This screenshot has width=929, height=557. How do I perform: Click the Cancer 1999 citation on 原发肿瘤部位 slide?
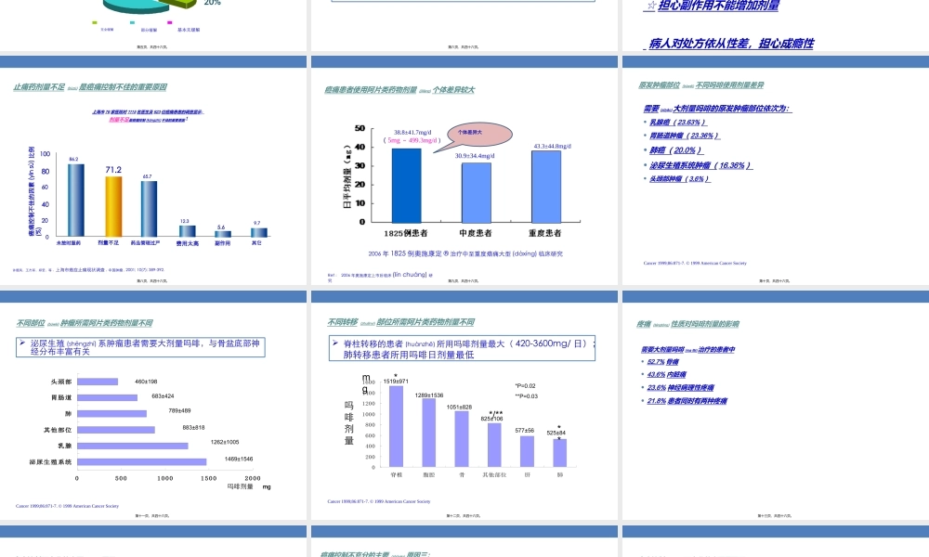pos(695,263)
